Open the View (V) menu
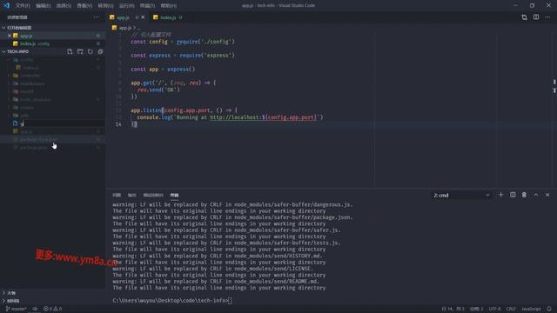This screenshot has width=557, height=313. tap(84, 6)
